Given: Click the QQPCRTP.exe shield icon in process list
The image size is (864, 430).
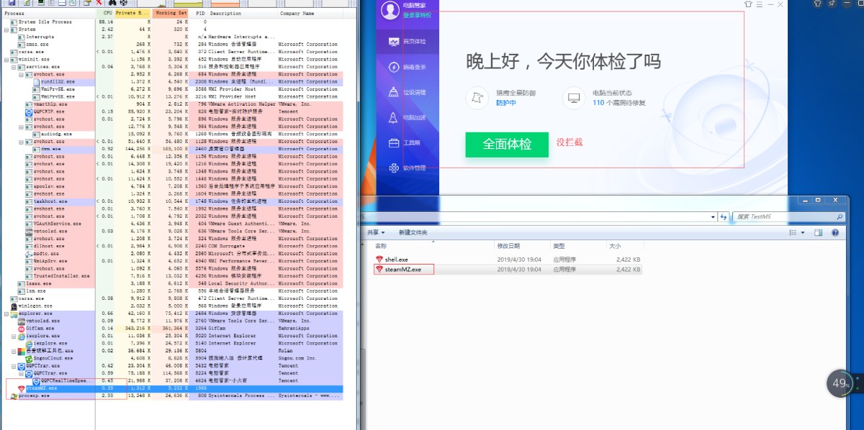Looking at the screenshot, I should pyautogui.click(x=30, y=112).
